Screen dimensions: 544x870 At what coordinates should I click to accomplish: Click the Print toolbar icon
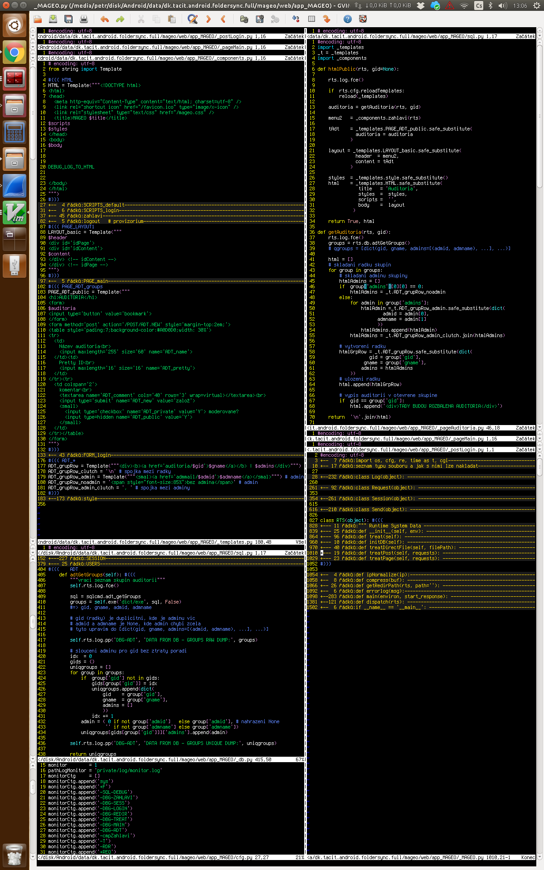point(83,19)
